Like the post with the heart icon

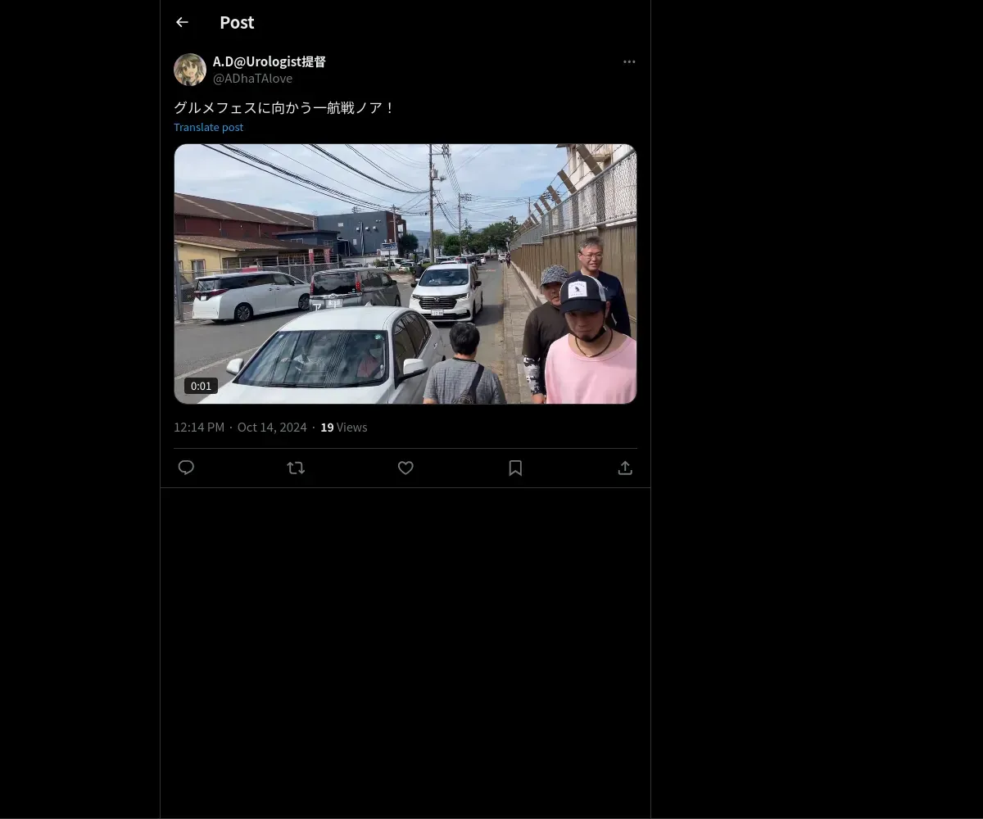click(405, 468)
